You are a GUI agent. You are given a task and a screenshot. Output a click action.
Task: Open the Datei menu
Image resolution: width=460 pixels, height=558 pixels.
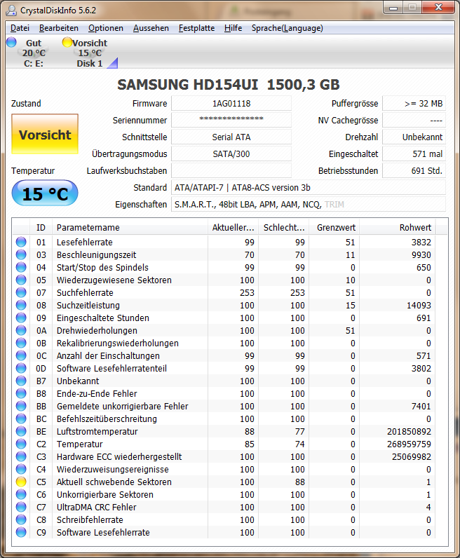[20, 28]
